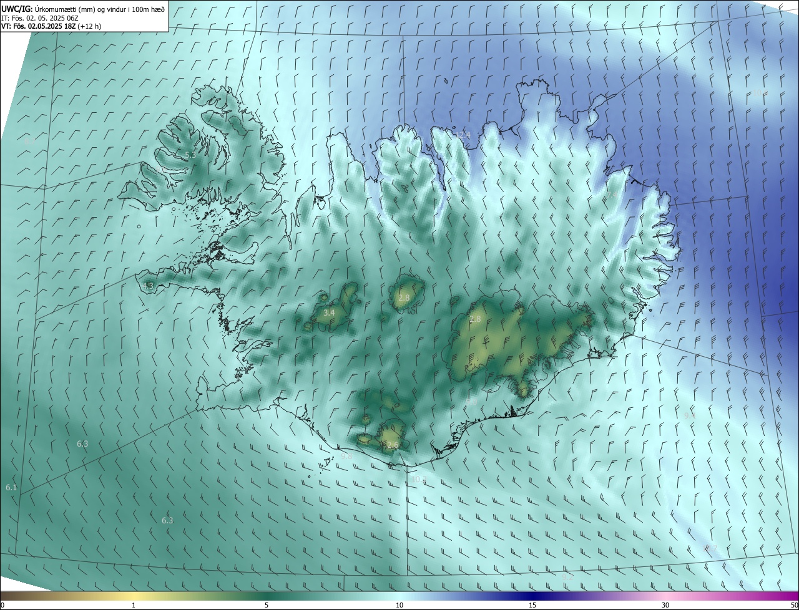The width and height of the screenshot is (799, 610).
Task: Click the color scale label 10
Action: pyautogui.click(x=399, y=605)
